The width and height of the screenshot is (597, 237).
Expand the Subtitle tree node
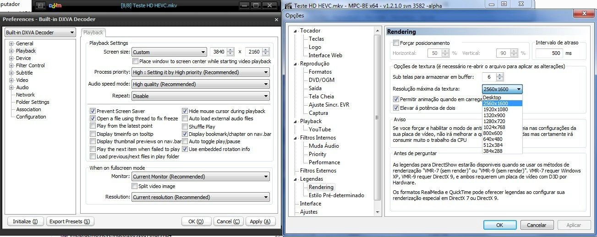[11, 73]
